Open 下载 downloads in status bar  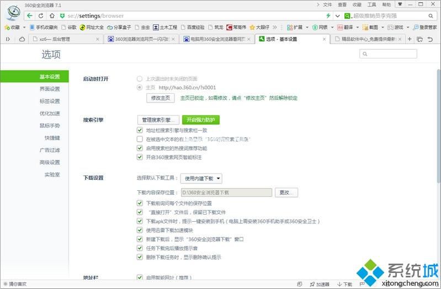(x=344, y=284)
